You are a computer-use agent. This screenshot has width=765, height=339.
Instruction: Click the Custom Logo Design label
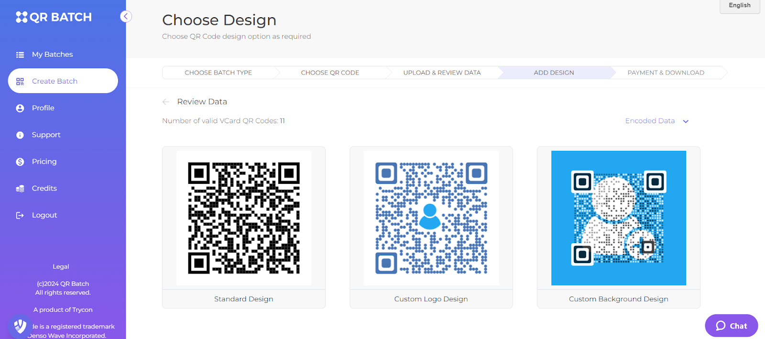pyautogui.click(x=431, y=299)
